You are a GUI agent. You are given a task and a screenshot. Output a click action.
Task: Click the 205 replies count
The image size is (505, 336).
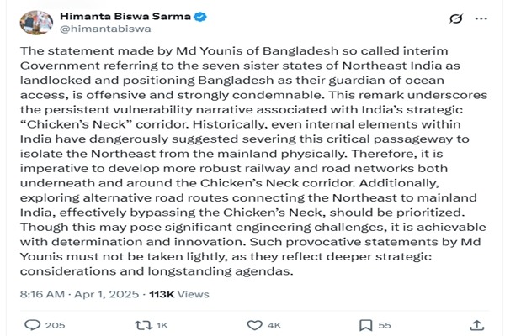pos(56,325)
